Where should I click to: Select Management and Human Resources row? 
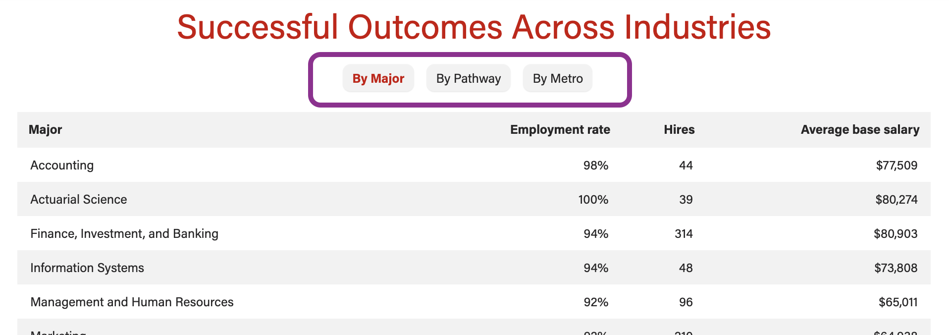(x=132, y=302)
